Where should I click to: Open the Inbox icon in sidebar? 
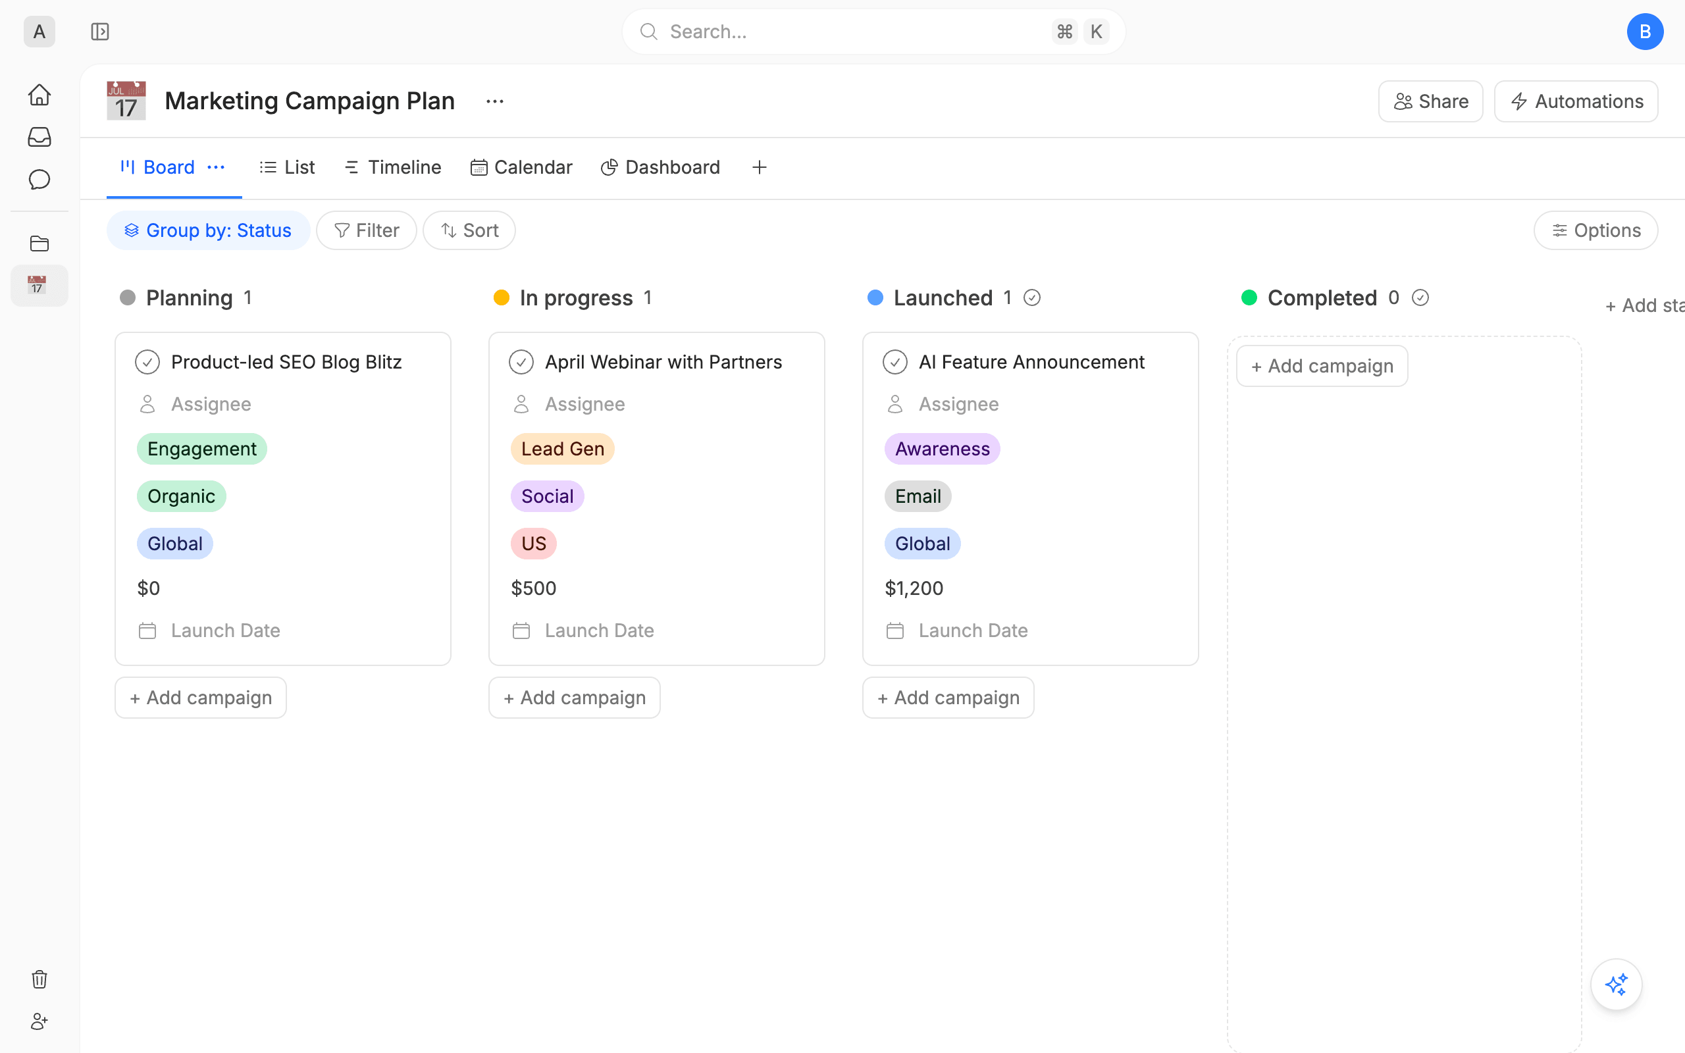coord(39,136)
